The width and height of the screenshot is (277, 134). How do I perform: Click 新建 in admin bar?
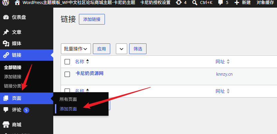click(246, 2)
